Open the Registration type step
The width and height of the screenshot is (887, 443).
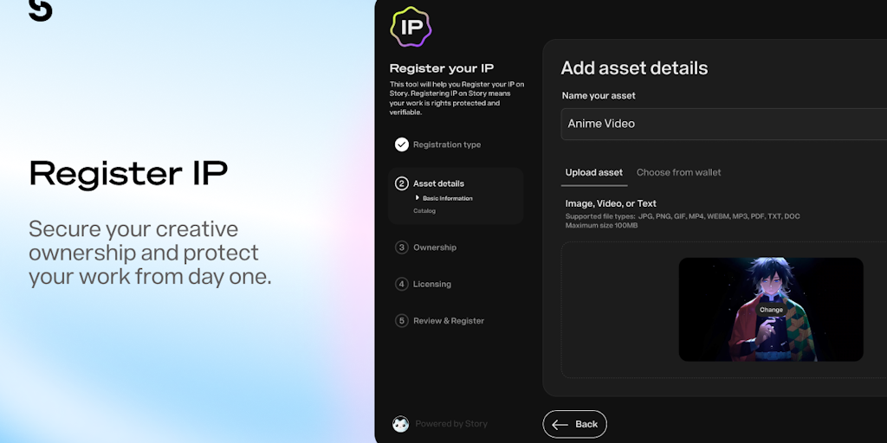447,144
